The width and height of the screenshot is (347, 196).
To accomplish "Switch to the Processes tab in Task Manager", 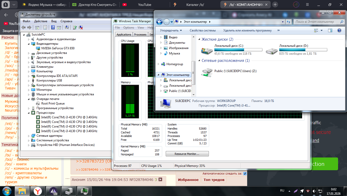I will click(140, 34).
